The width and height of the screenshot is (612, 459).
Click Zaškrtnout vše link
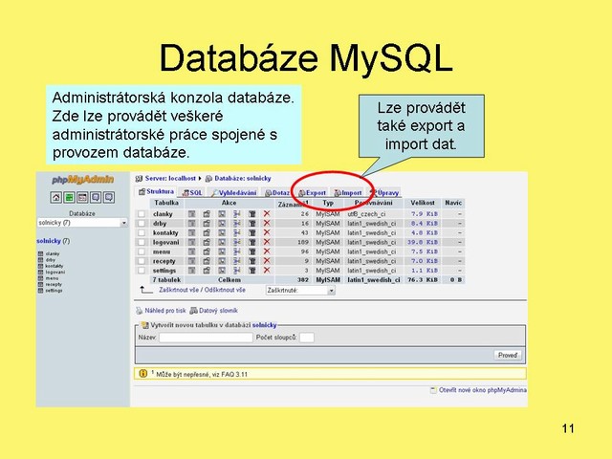point(179,290)
